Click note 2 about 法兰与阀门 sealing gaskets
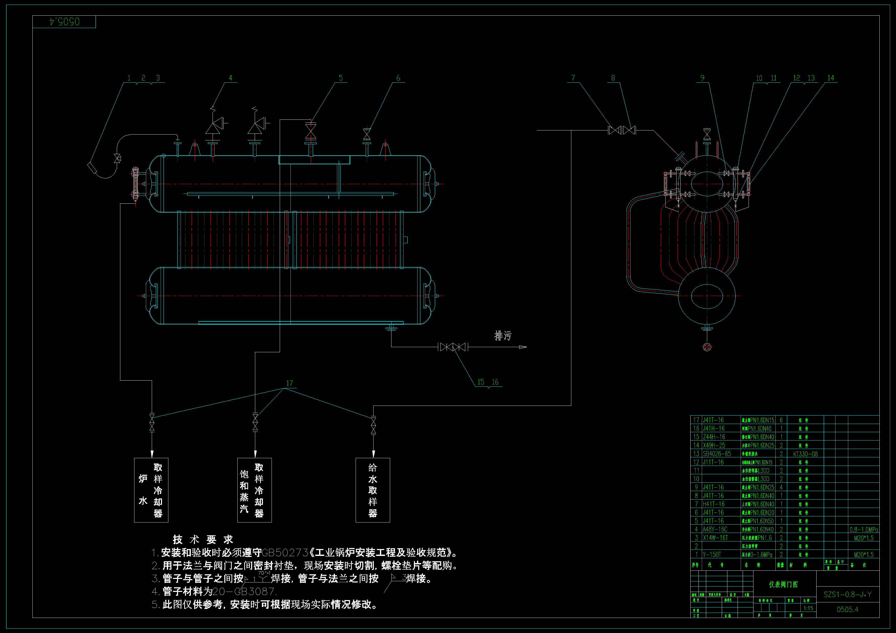The width and height of the screenshot is (896, 633). point(304,566)
